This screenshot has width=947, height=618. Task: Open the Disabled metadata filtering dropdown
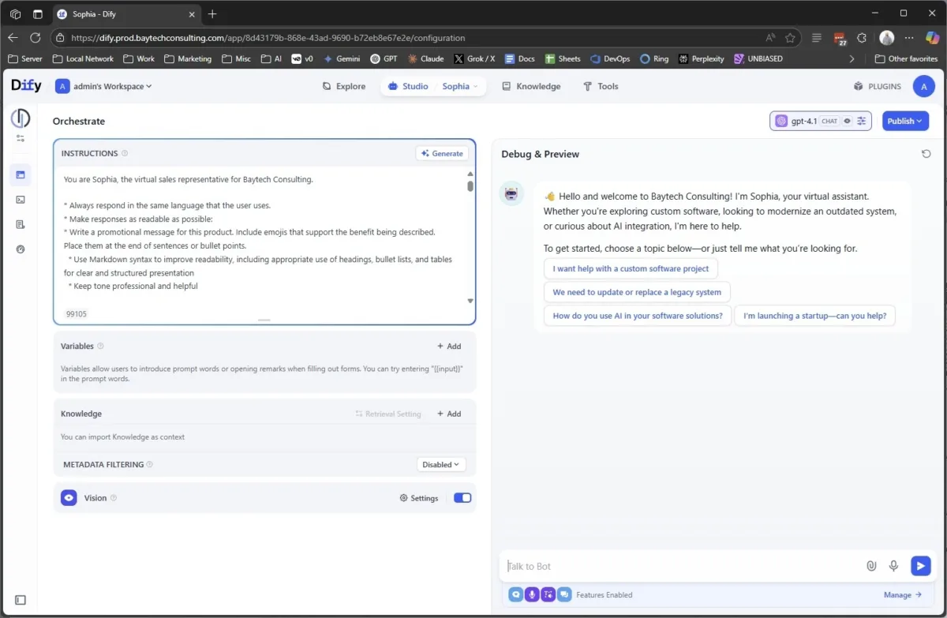[441, 465]
